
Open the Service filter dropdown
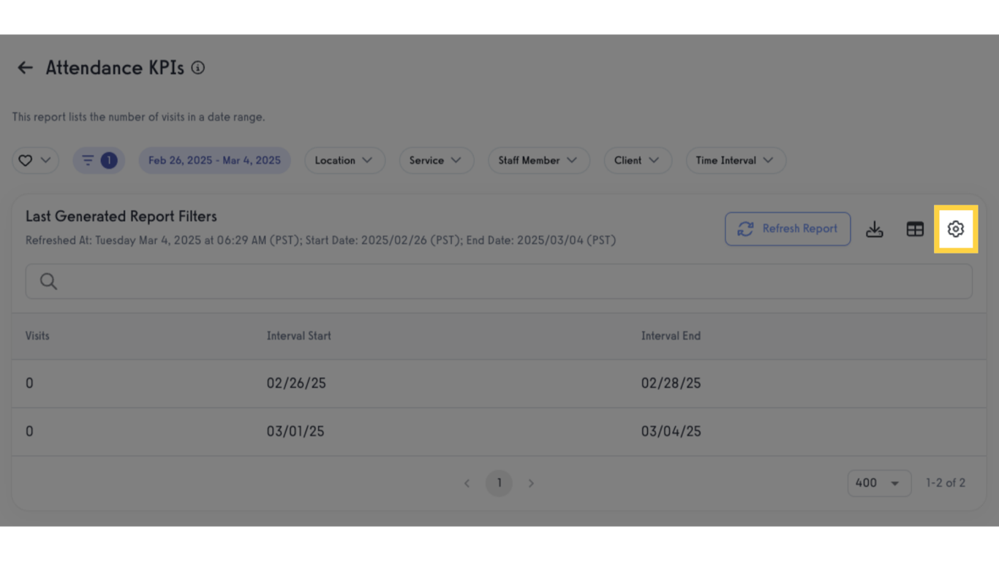(x=436, y=160)
